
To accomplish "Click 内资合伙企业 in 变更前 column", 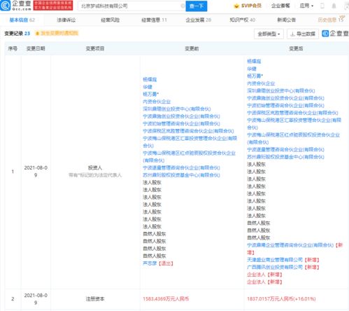I will pos(157,102).
